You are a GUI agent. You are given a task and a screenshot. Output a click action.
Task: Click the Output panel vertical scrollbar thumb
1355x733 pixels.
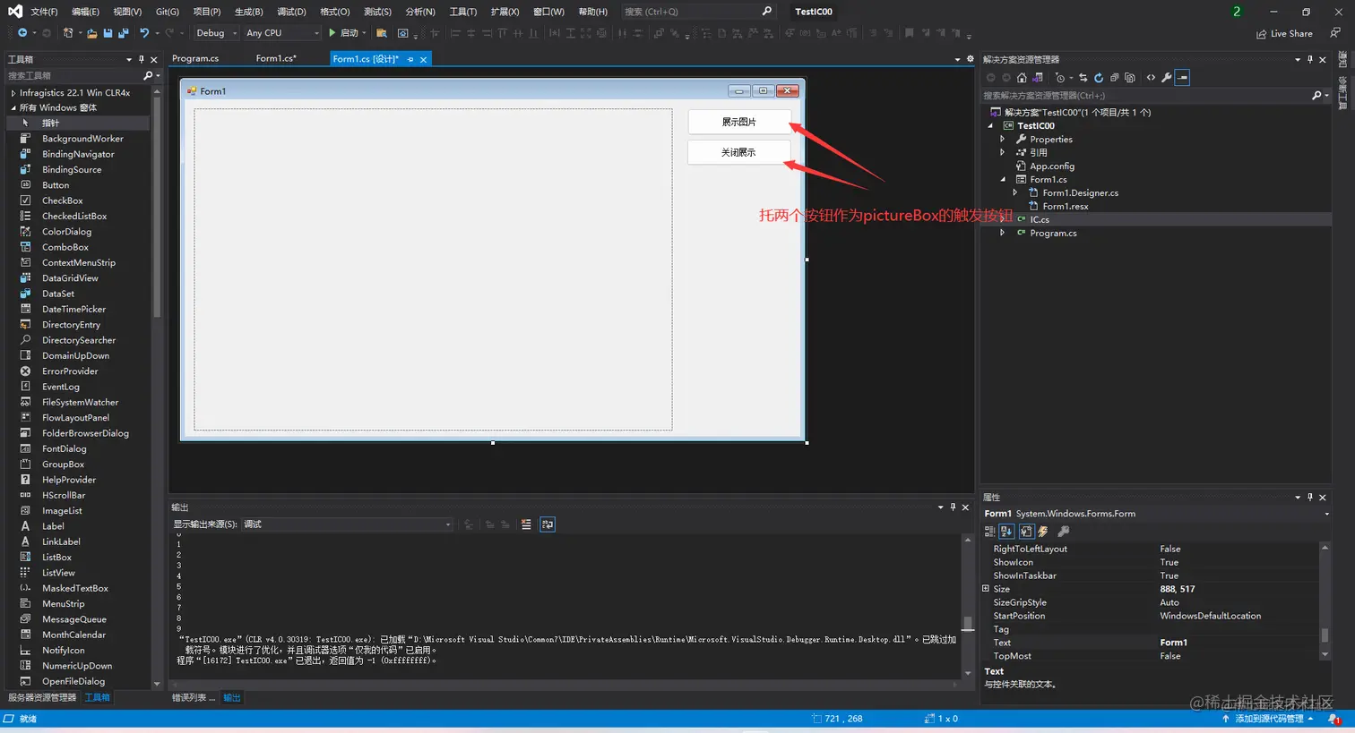967,623
